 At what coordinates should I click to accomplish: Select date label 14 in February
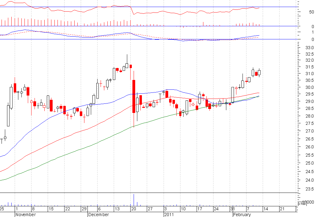click(265, 209)
